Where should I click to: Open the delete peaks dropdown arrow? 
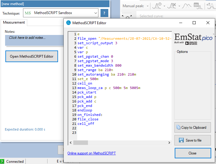coord(179,6)
